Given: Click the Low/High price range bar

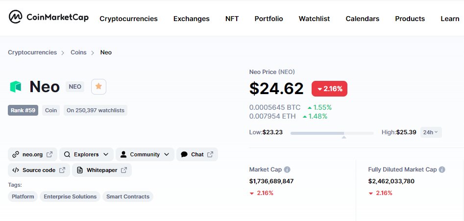Looking at the screenshot, I should pos(332,133).
